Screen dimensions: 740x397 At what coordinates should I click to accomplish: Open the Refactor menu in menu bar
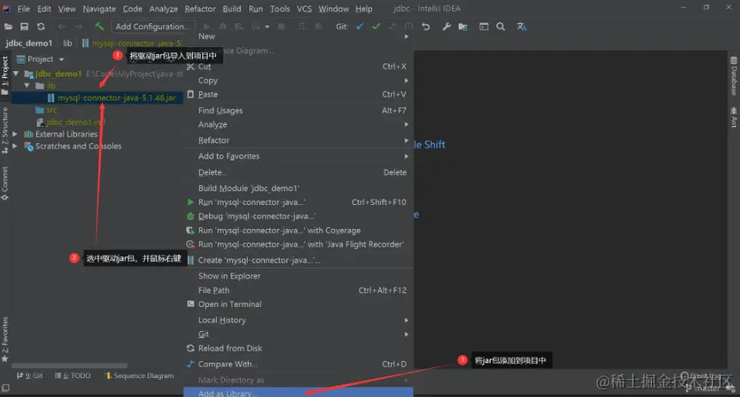pyautogui.click(x=200, y=9)
